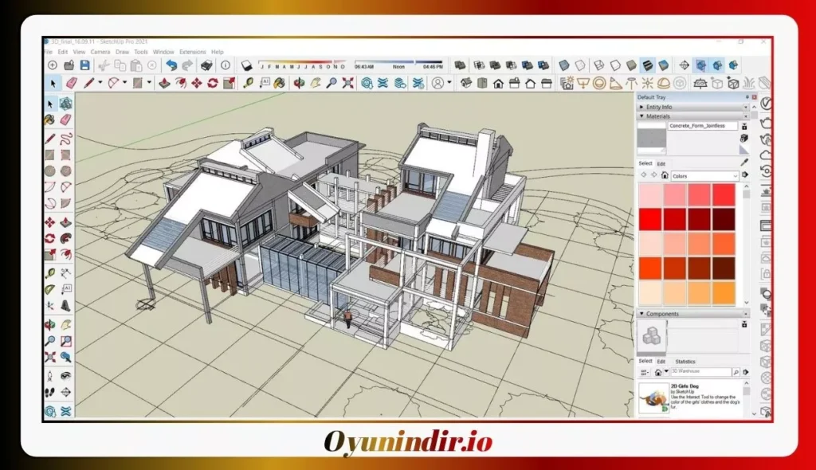
Task: Open the pencil Line tool dropdown arrow
Action: [x=100, y=83]
